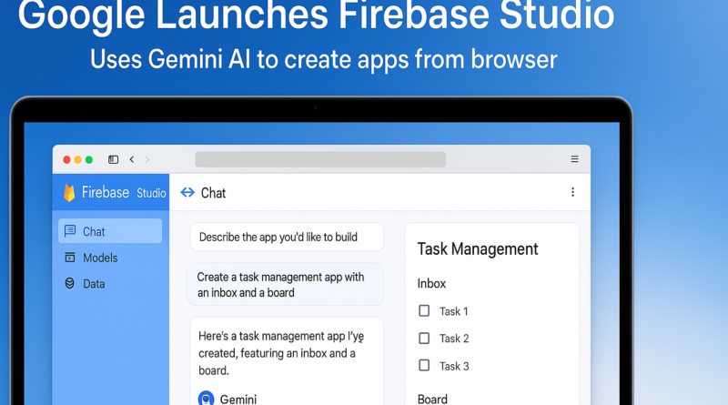
Task: Check the Task 2 checkbox
Action: [424, 339]
